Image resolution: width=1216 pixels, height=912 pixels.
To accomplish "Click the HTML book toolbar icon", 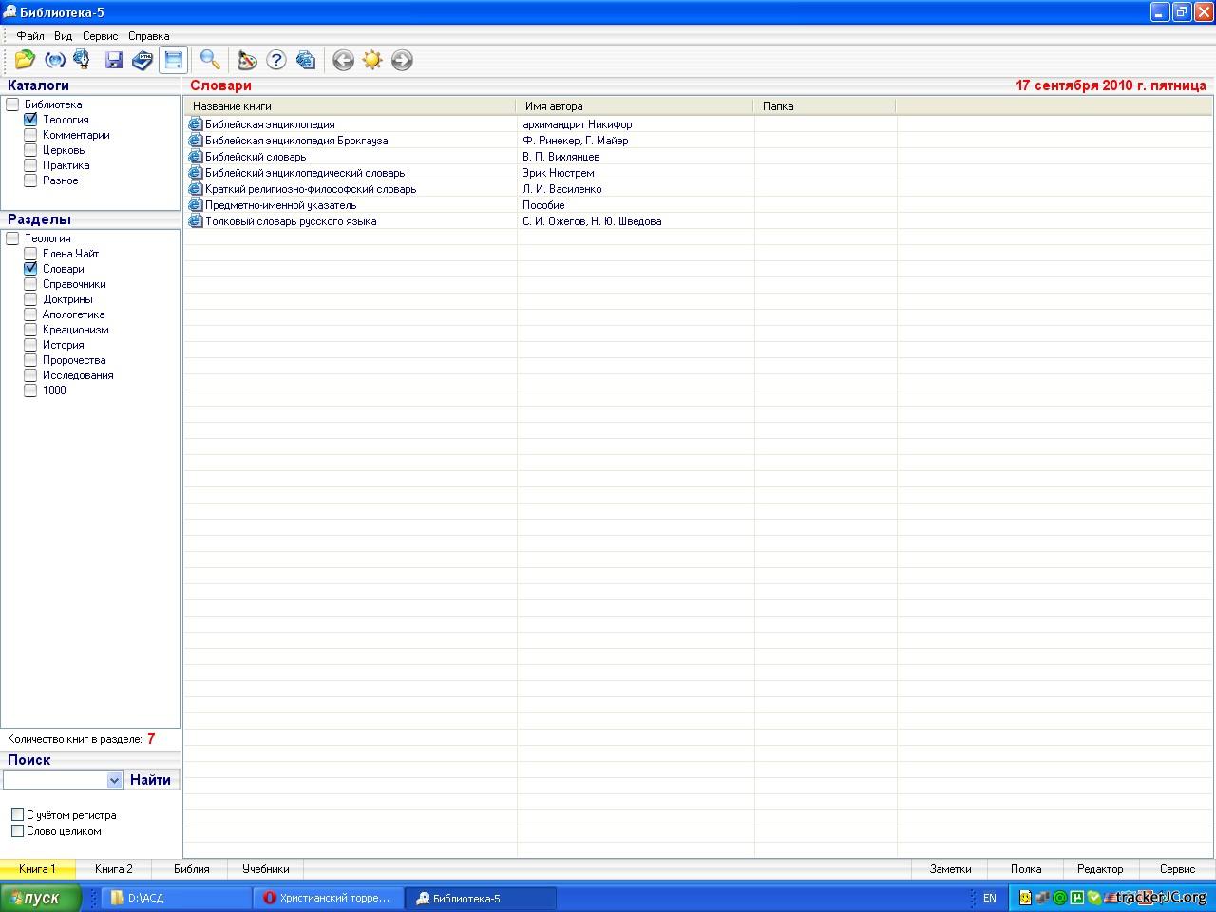I will click(x=142, y=60).
